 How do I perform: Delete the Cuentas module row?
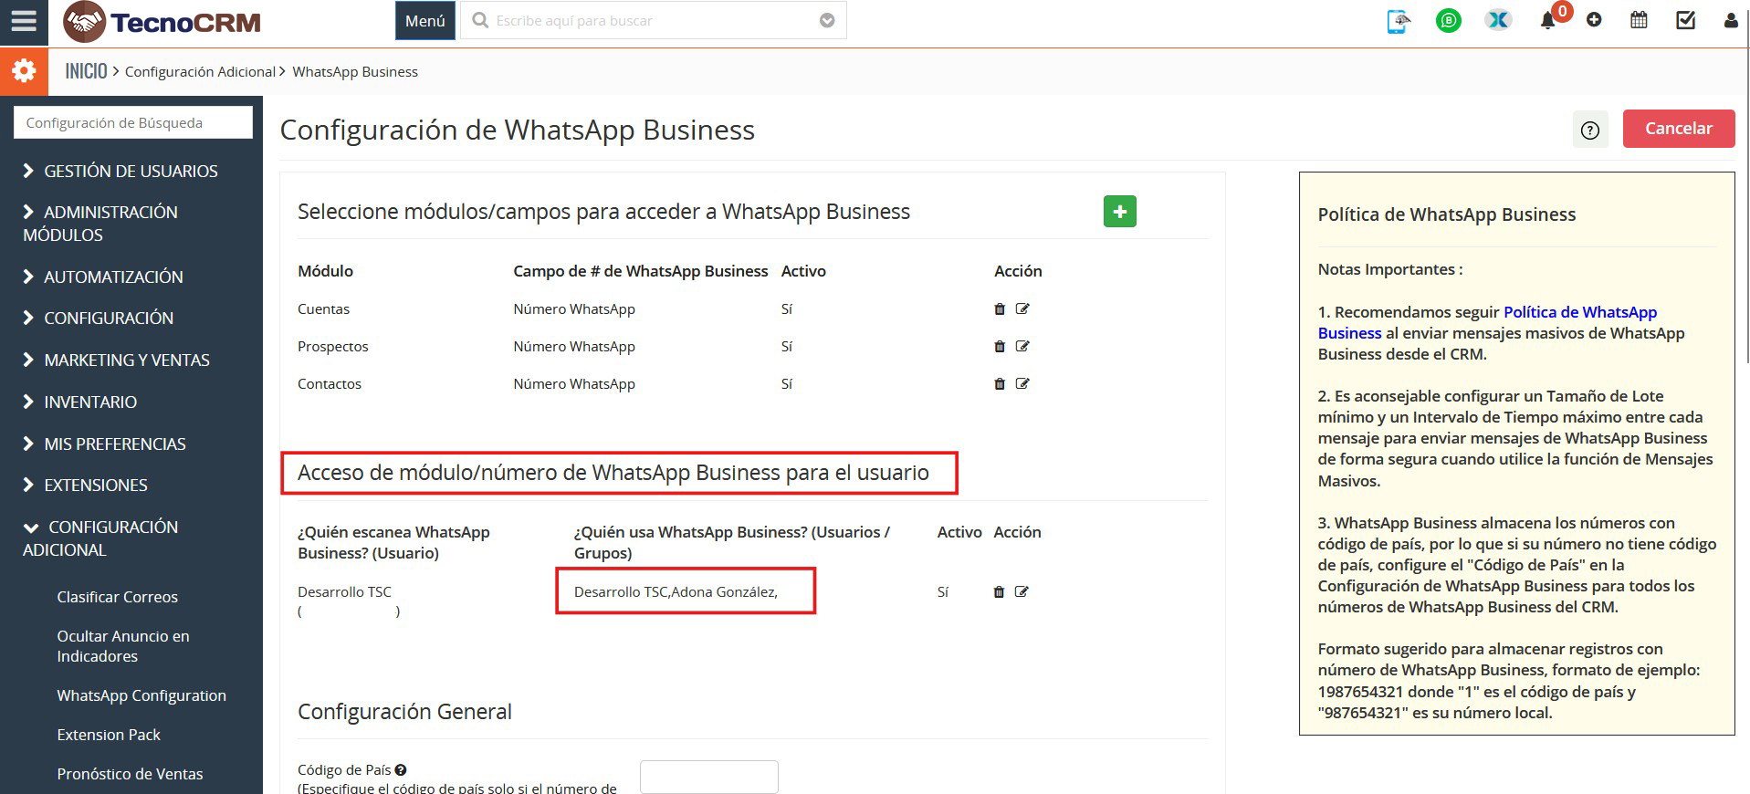coord(1000,309)
